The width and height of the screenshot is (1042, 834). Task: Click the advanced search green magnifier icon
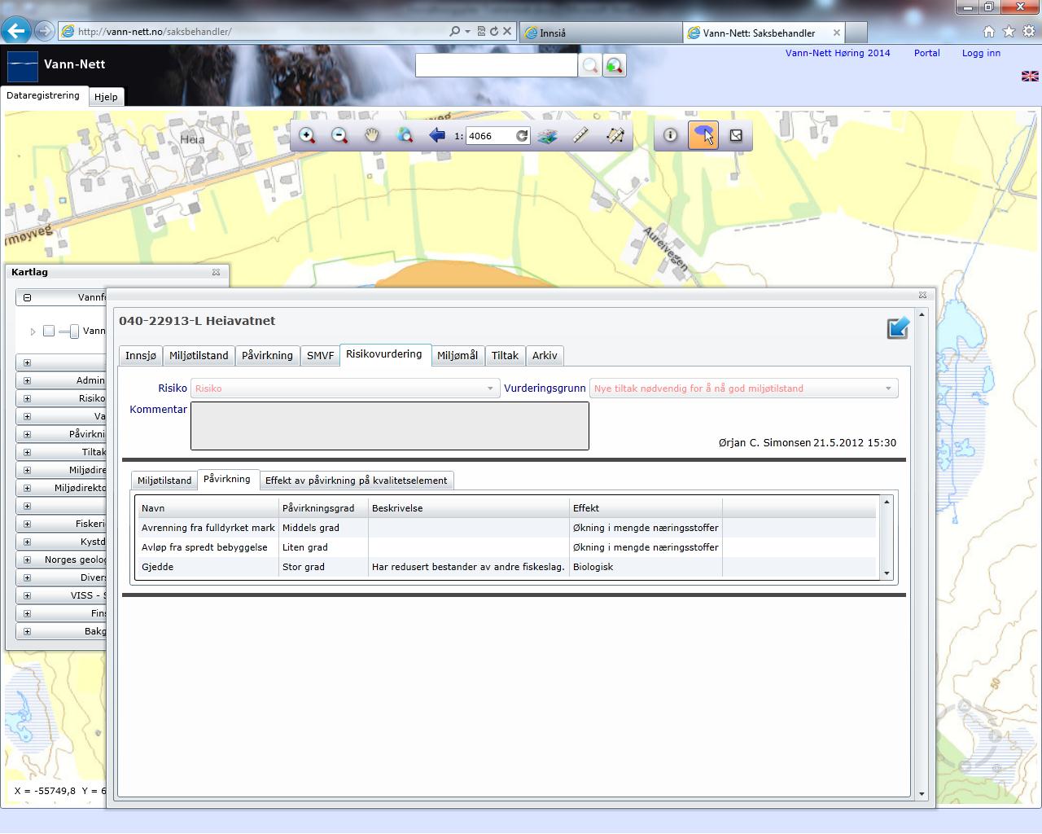pos(615,66)
